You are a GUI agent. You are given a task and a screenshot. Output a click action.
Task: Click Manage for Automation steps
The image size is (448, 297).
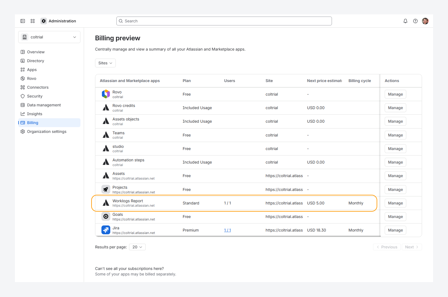(x=395, y=162)
